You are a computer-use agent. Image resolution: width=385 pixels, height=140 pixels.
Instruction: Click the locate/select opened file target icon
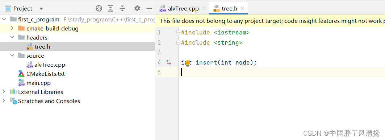[99, 9]
